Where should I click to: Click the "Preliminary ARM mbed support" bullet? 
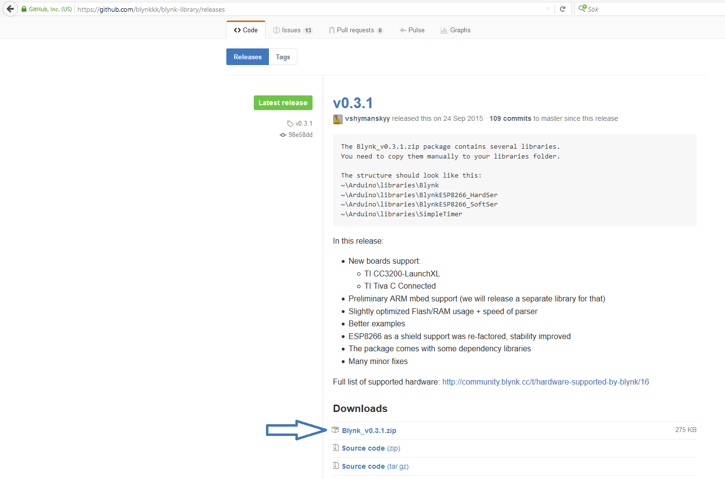point(477,298)
